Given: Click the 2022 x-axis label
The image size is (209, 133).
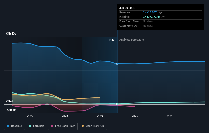Looking at the screenshot, I should [x=30, y=116].
